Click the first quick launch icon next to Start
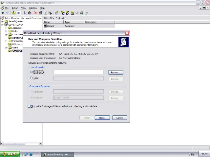This screenshot has width=210, height=157. coord(26,154)
